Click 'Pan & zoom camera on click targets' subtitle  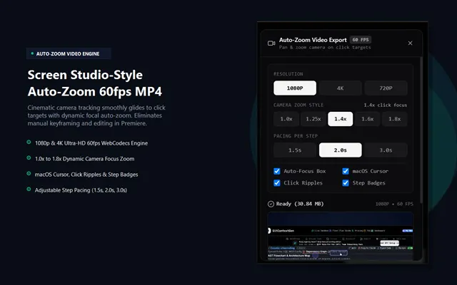325,48
